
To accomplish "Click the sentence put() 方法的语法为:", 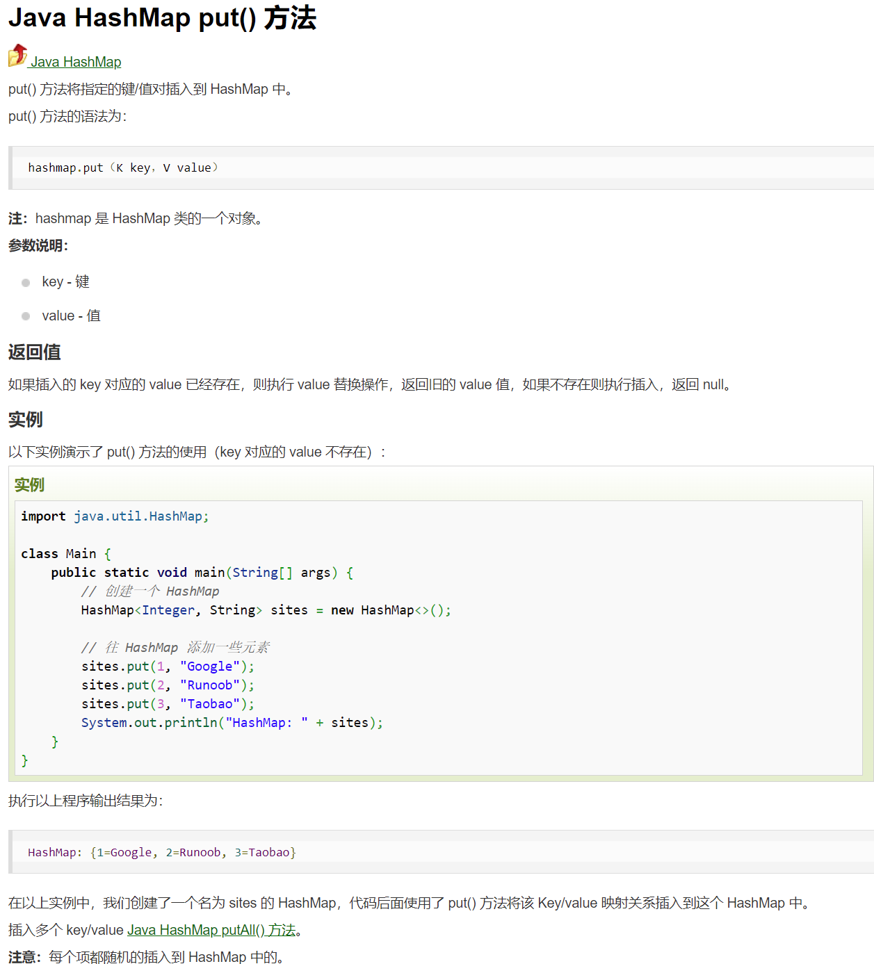I will [x=67, y=116].
